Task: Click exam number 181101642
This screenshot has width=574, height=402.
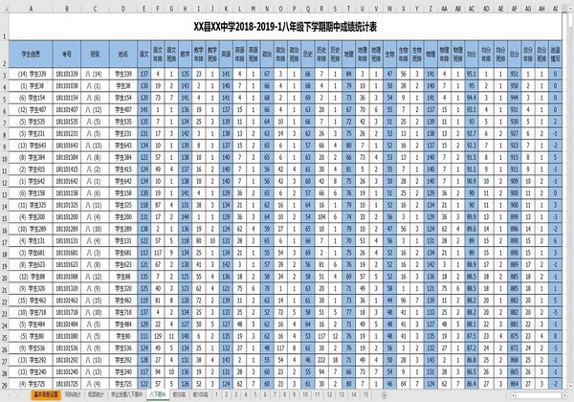Action: point(67,181)
